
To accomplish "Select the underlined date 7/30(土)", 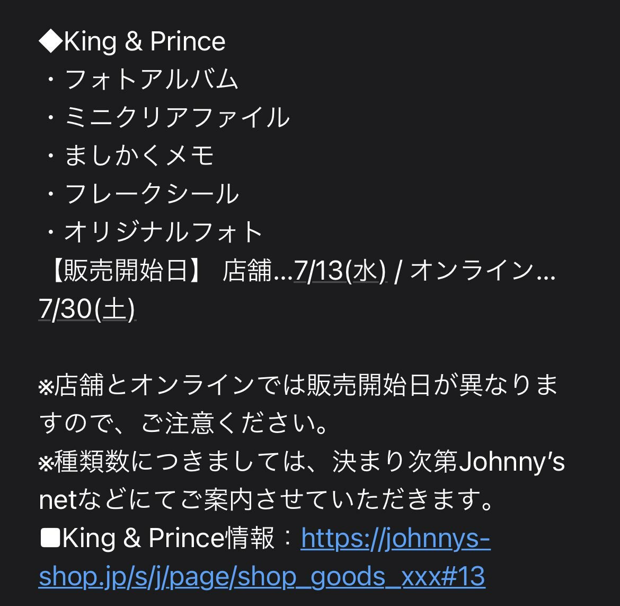I will point(87,308).
